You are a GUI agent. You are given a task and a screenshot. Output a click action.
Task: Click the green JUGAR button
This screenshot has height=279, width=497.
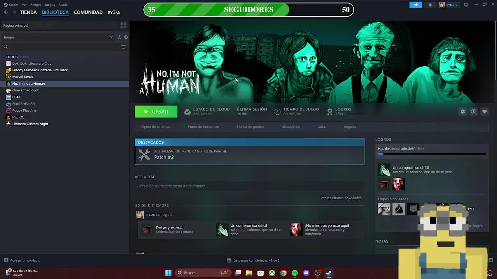[156, 112]
